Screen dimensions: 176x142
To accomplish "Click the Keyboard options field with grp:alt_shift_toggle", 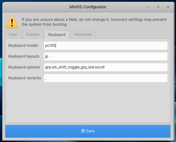I will coord(106,67).
